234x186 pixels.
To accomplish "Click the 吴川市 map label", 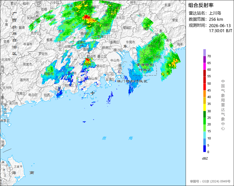I will click(x=13, y=103).
